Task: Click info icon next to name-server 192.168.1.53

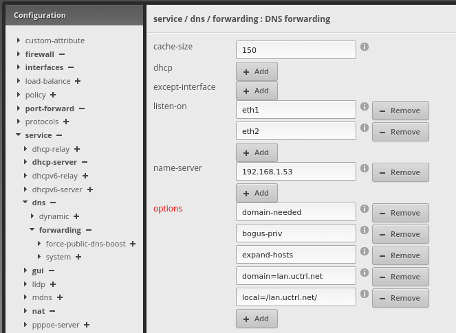Action: pos(365,169)
